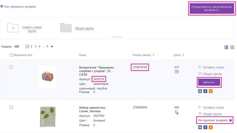The width and height of the screenshot is (237, 133).
Task: Go to page 6 of products
Action: [x=47, y=47]
